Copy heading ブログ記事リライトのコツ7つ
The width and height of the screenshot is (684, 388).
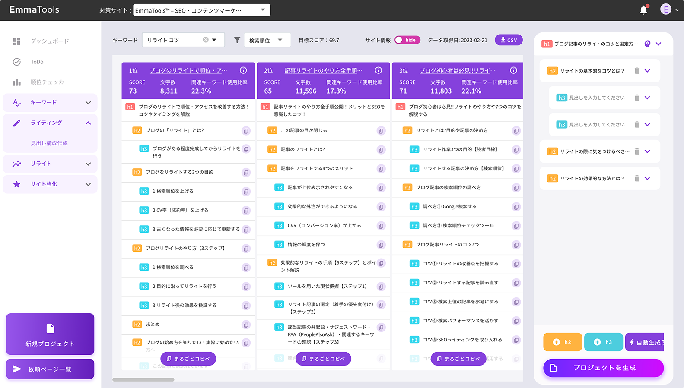[516, 245]
